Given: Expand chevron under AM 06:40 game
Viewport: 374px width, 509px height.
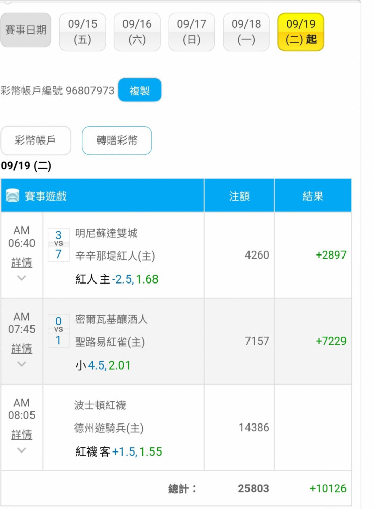Looking at the screenshot, I should click(21, 278).
